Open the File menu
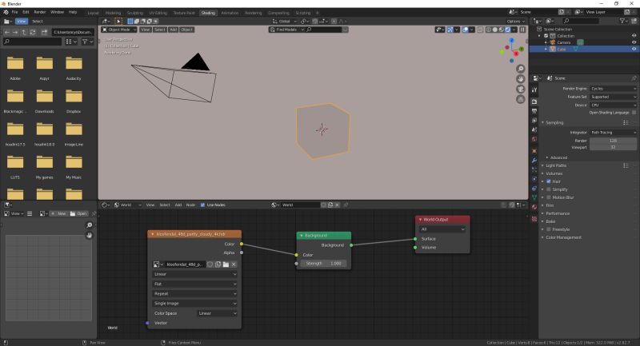This screenshot has width=640, height=346. [x=14, y=12]
